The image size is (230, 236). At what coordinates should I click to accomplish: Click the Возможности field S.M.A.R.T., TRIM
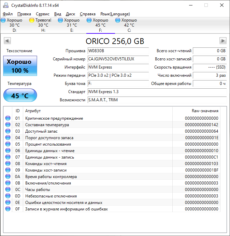point(157,100)
